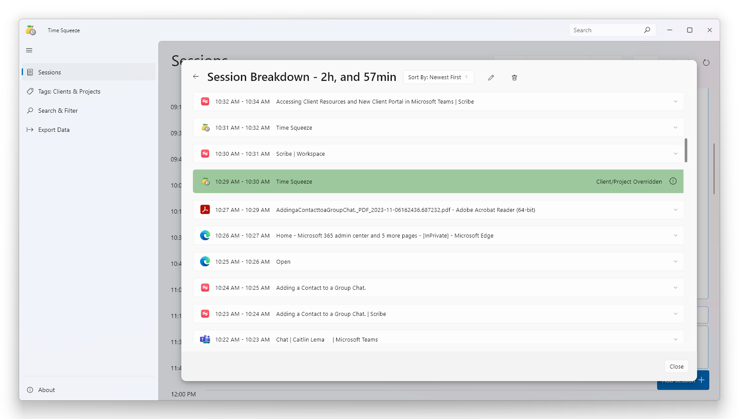This screenshot has width=738, height=419.
Task: Expand the 10:32 AM Accessing Client Resources entry
Action: tap(675, 101)
